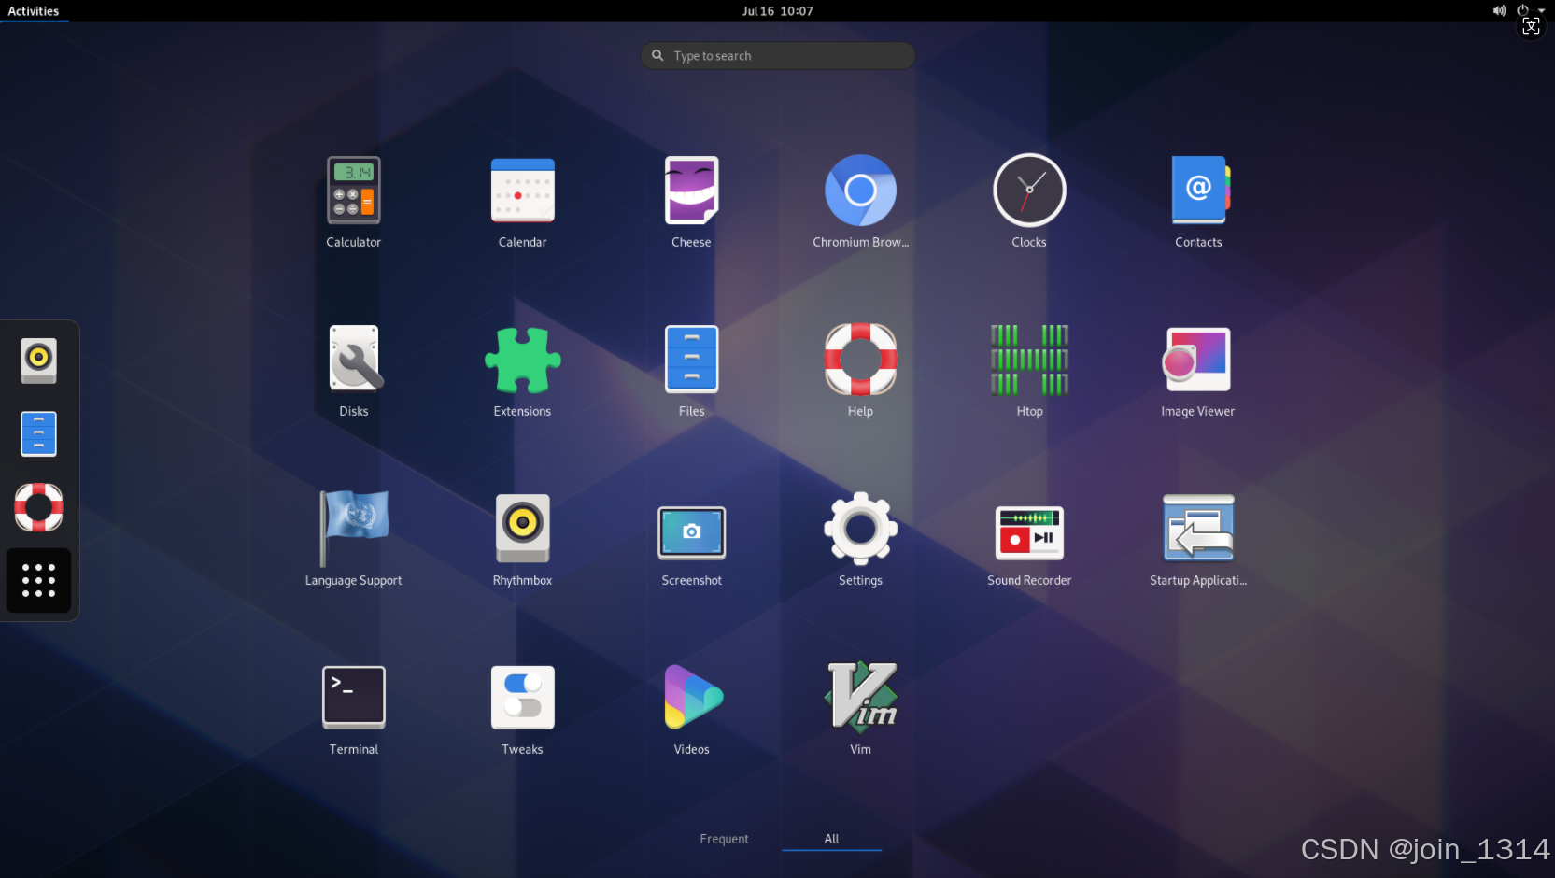
Task: Launch Chromium Browser
Action: (860, 191)
